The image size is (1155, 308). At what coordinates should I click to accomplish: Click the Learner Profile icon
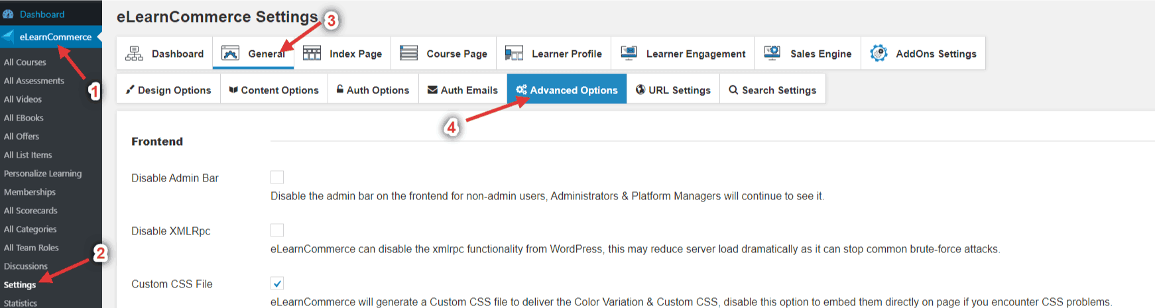[x=514, y=54]
